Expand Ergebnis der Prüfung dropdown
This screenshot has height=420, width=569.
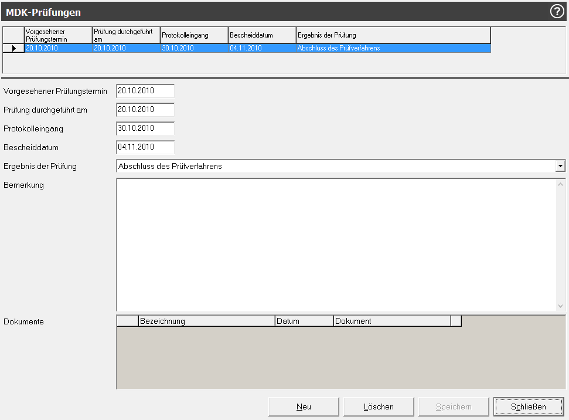560,167
